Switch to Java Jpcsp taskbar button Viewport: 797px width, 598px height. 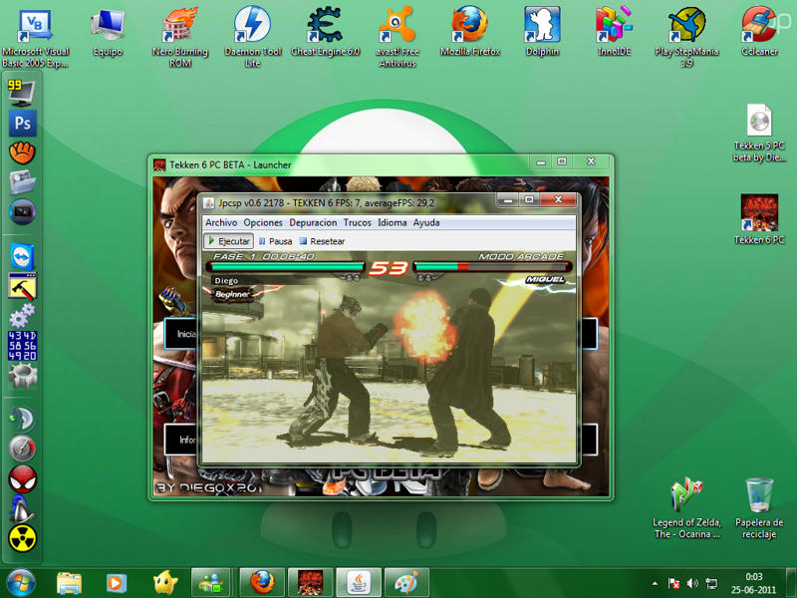359,583
